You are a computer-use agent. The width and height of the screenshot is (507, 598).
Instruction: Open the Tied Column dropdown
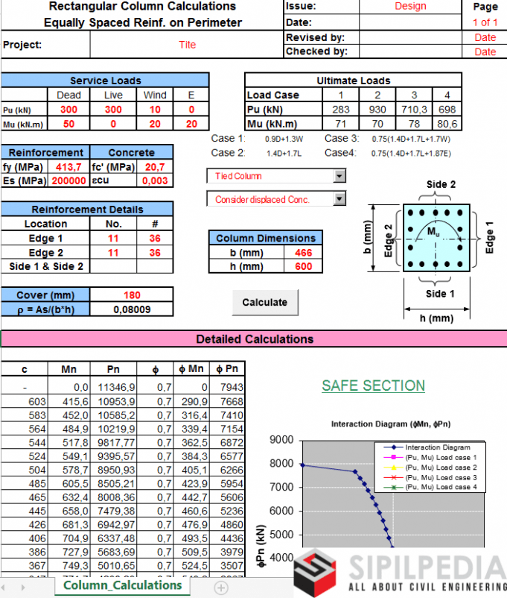click(339, 176)
